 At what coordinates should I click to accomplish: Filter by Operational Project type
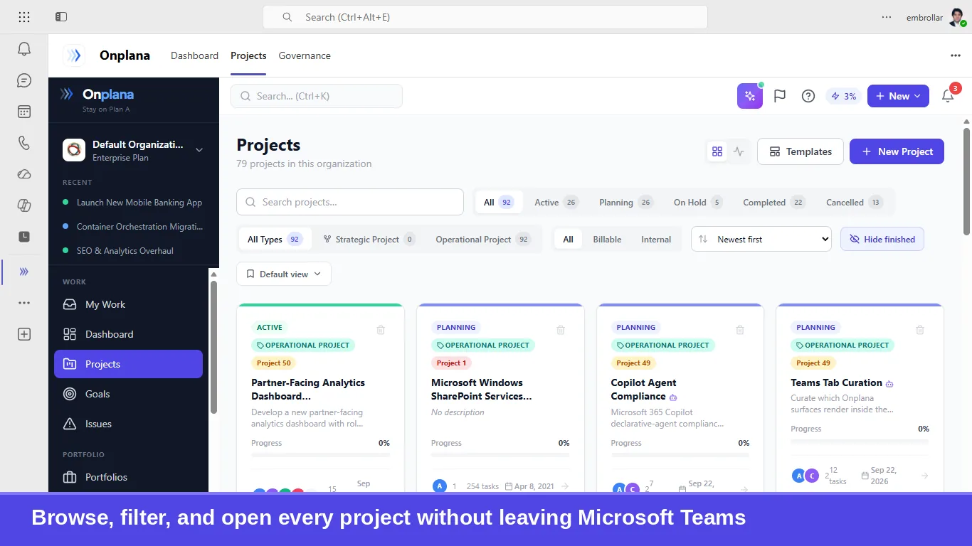[x=483, y=240]
